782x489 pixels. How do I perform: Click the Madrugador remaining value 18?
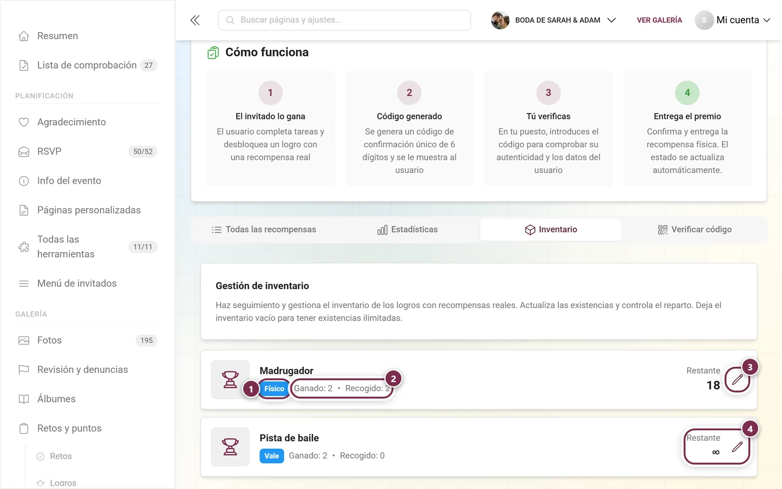tap(713, 385)
